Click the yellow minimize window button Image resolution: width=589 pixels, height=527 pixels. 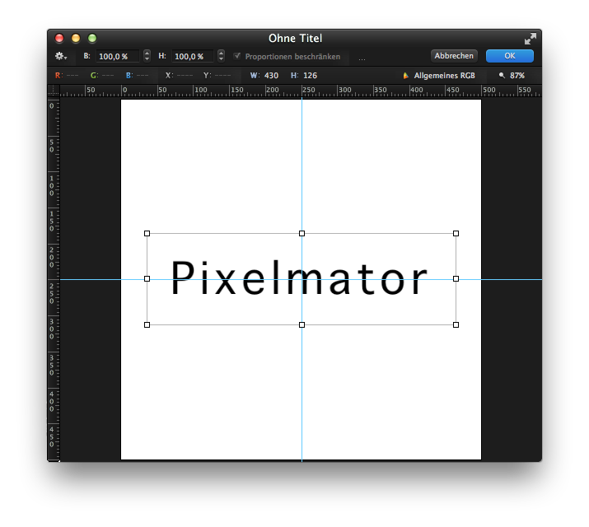tap(76, 38)
